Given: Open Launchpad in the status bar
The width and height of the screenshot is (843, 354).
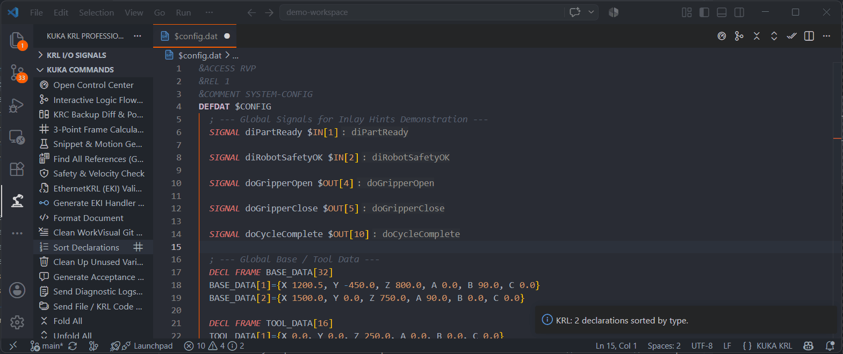Looking at the screenshot, I should point(148,346).
